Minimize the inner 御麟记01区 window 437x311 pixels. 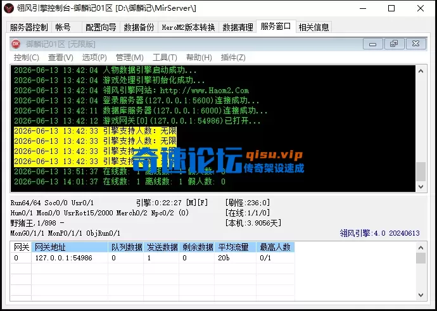click(372, 44)
